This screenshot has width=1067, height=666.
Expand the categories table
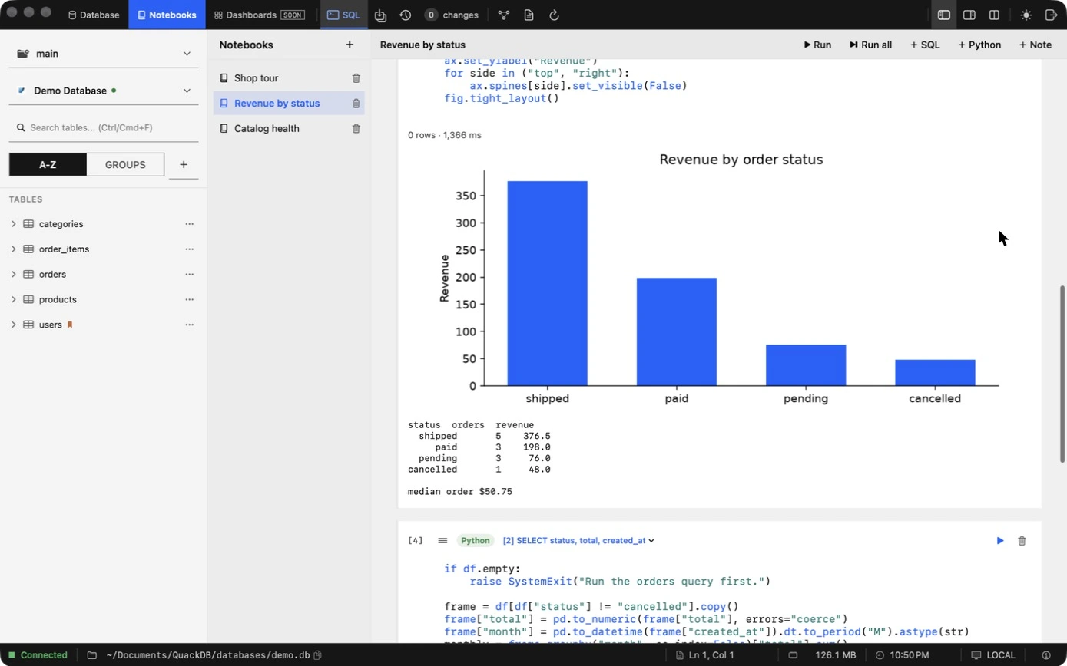click(13, 224)
